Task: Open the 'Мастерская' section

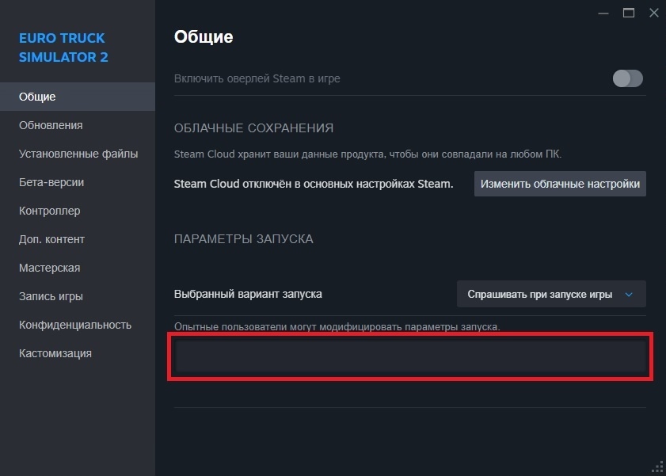Action: [x=49, y=268]
